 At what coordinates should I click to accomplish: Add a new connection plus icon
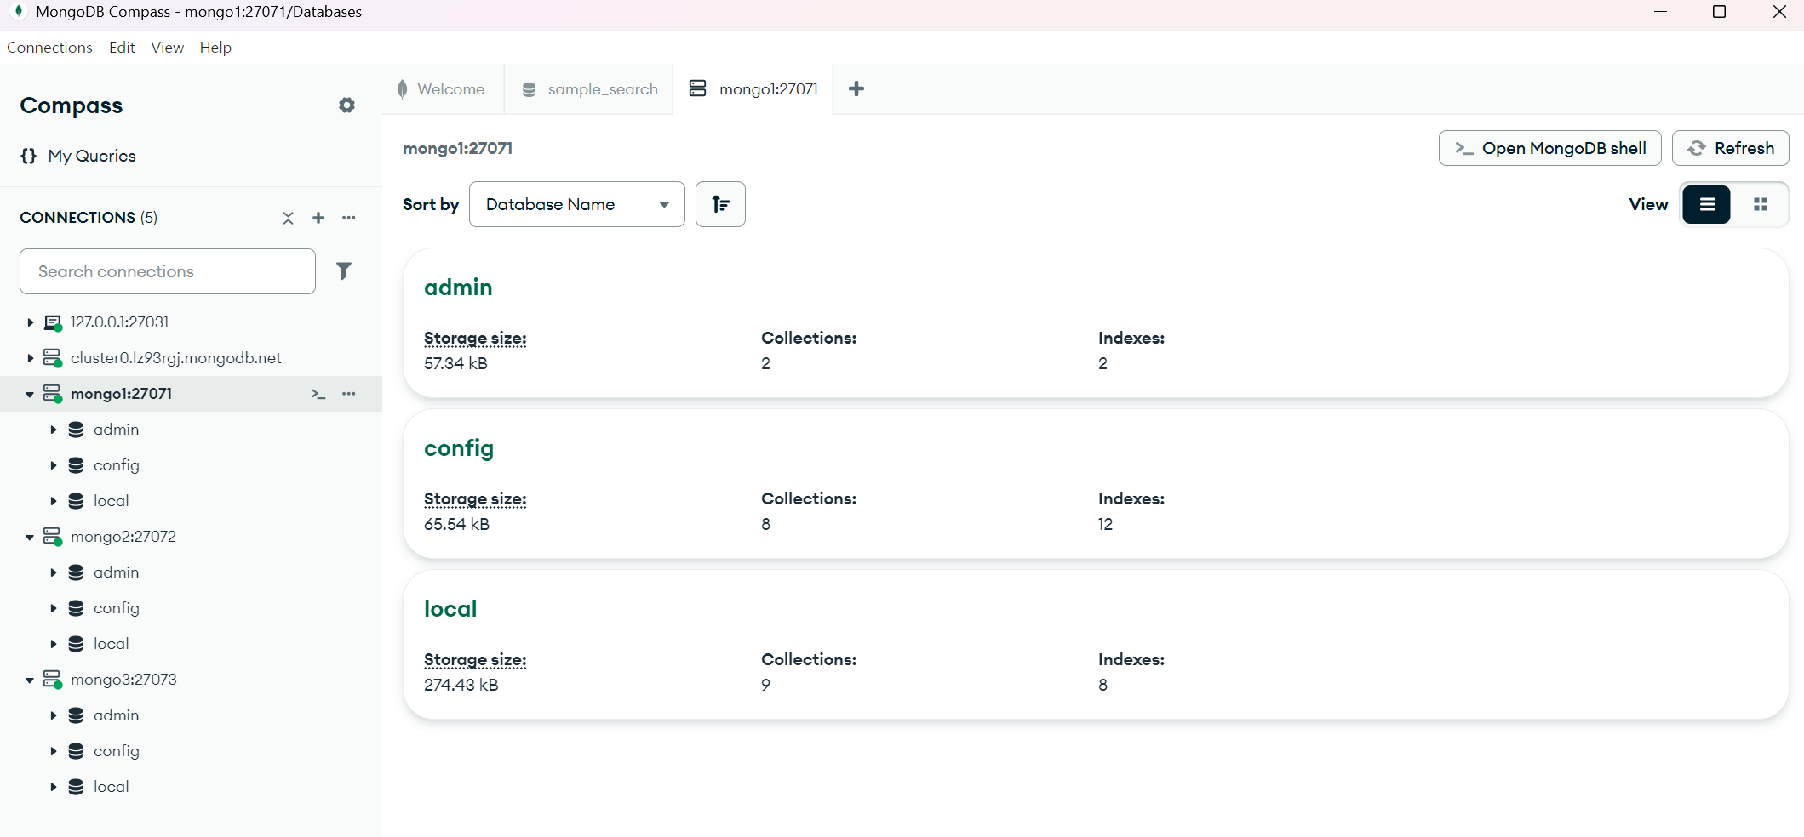[318, 218]
